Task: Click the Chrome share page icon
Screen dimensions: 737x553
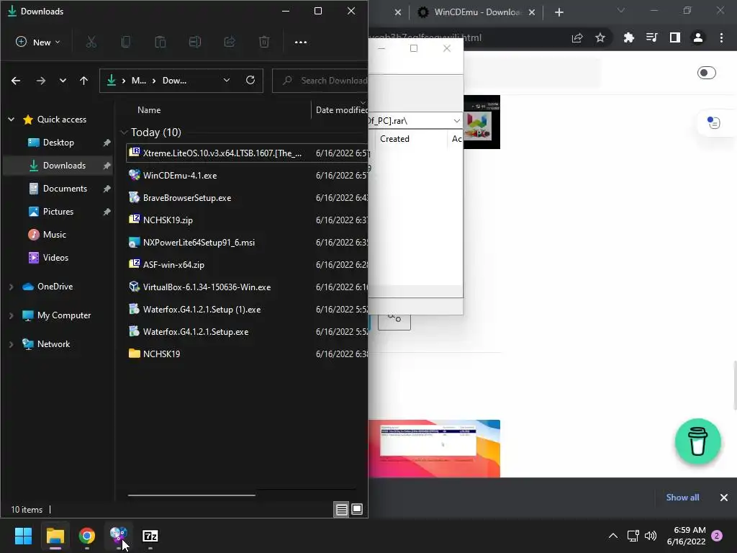Action: (x=577, y=37)
